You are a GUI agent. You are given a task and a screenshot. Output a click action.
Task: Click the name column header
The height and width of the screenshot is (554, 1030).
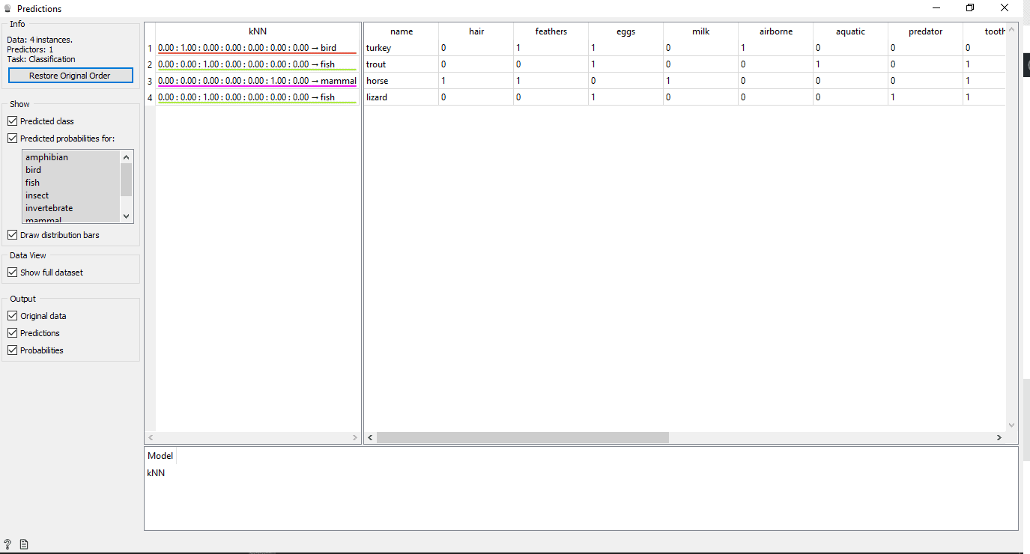point(402,31)
